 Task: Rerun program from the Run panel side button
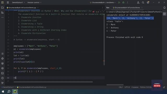[x=164, y=14]
